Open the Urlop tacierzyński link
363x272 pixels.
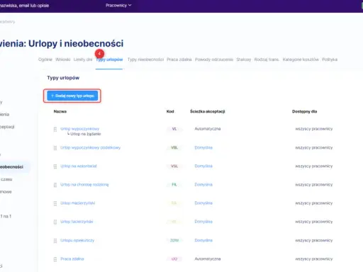coord(77,222)
